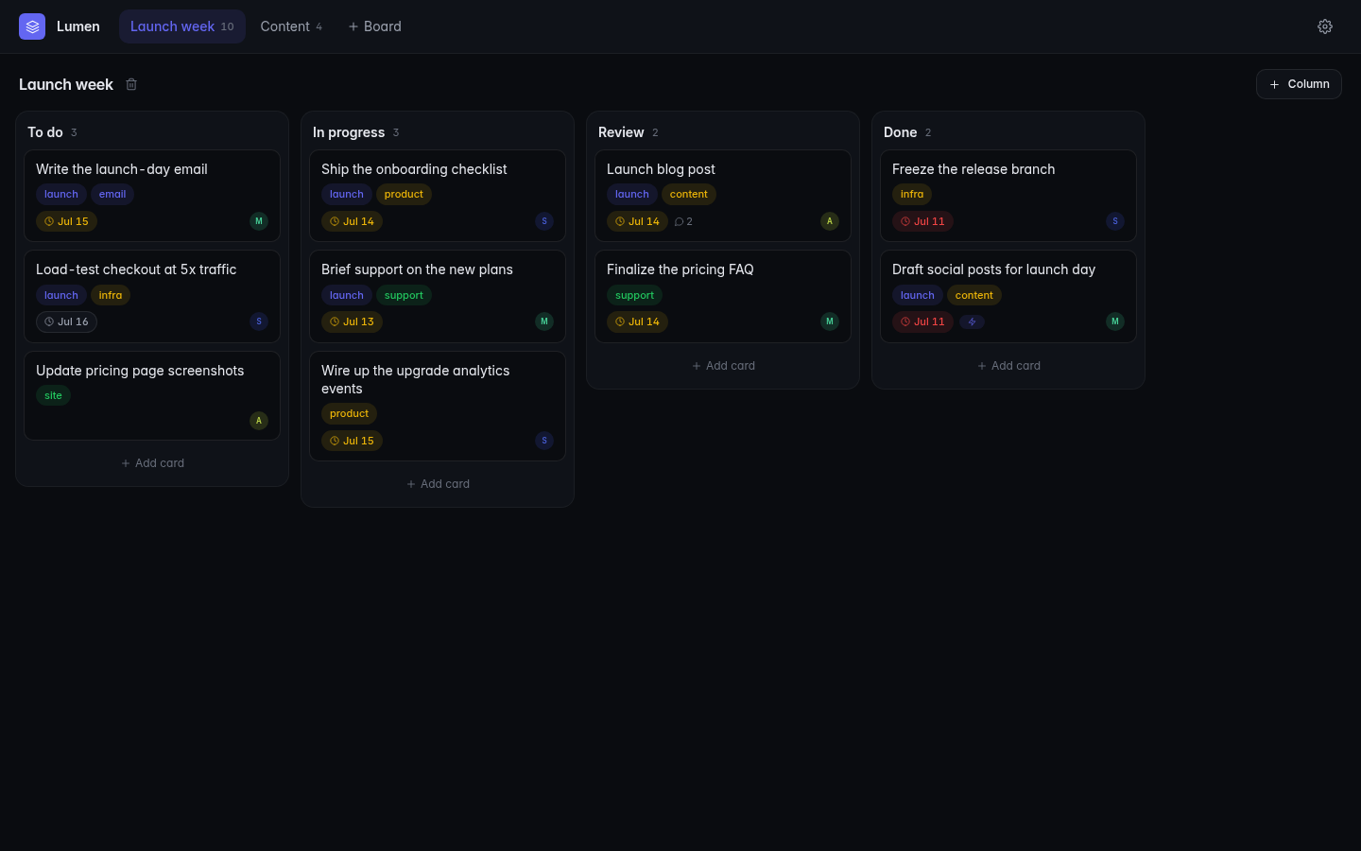Delete the board with the trash icon
The image size is (1361, 851).
coord(131,84)
